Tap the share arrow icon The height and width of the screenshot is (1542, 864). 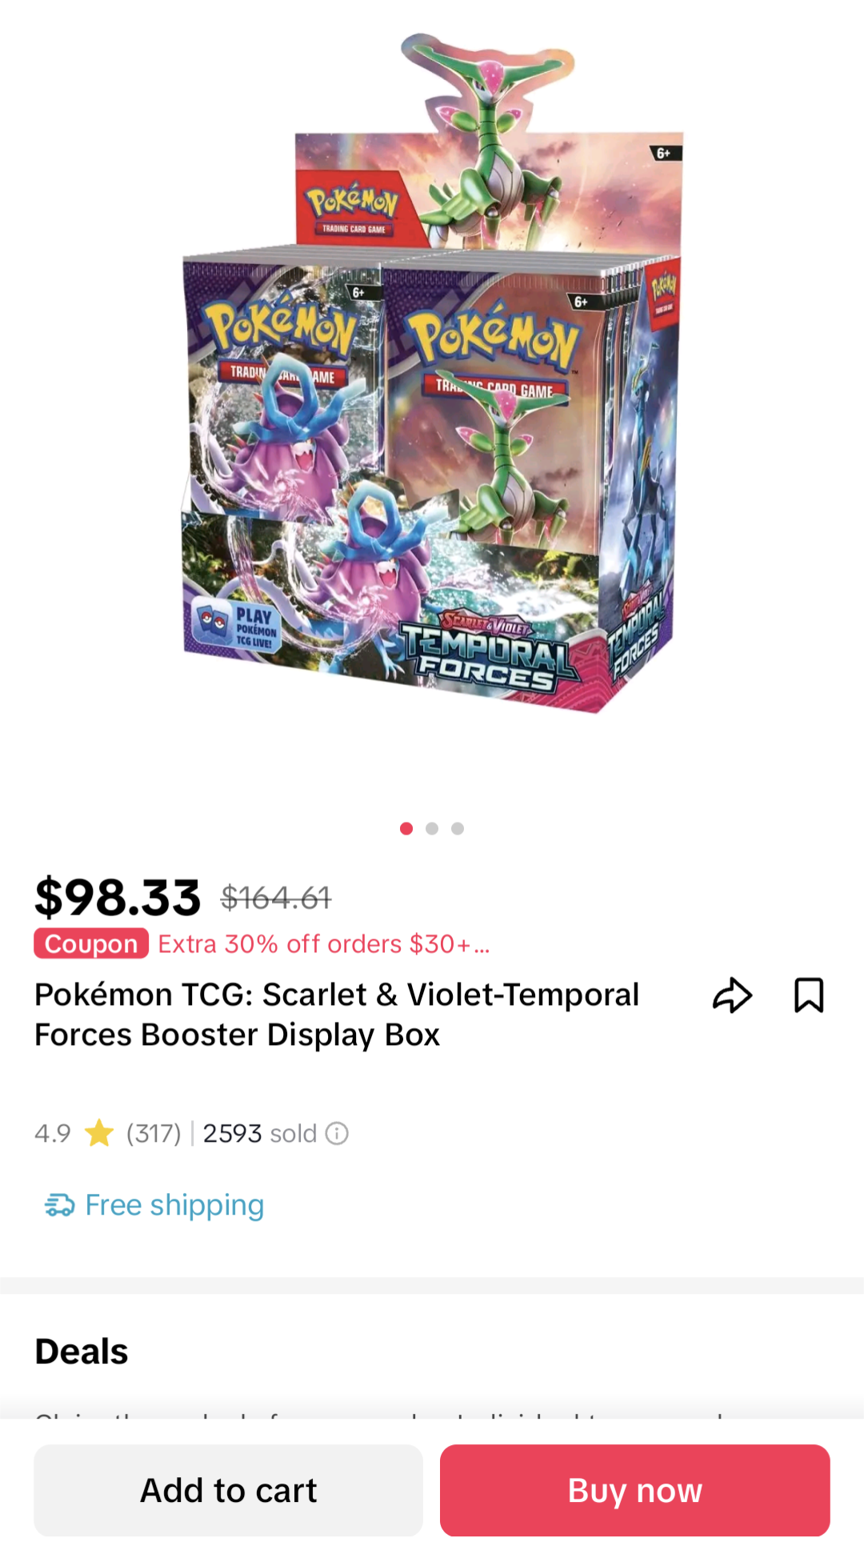[732, 995]
